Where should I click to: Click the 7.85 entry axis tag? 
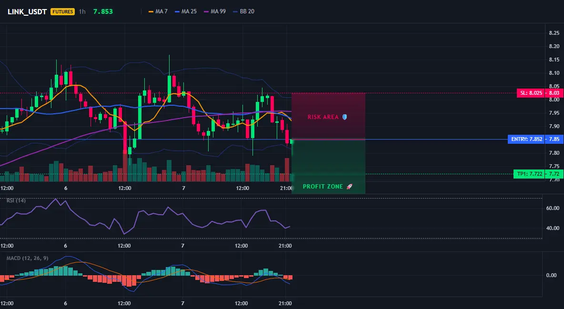[x=554, y=139]
